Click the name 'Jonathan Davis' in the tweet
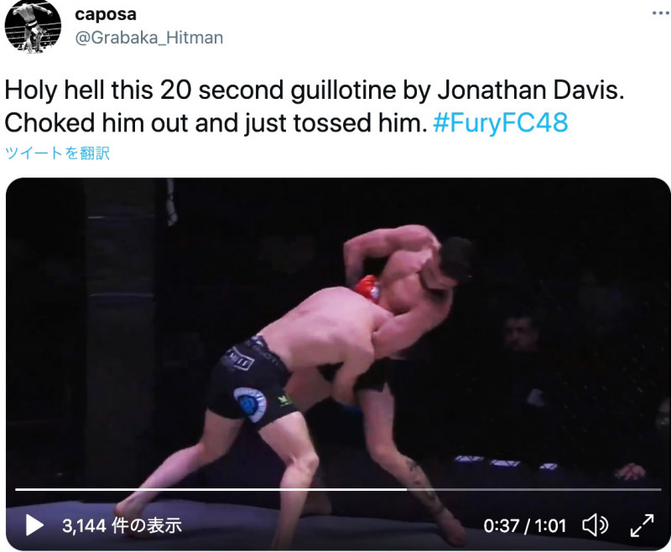The height and width of the screenshot is (552, 671). point(530,90)
